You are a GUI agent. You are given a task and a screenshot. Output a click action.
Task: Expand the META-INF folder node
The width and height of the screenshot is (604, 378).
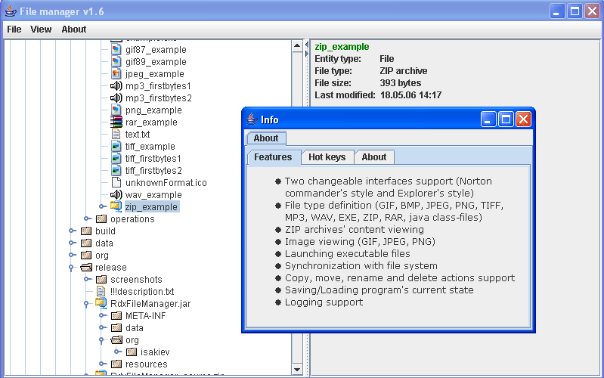[x=102, y=315]
